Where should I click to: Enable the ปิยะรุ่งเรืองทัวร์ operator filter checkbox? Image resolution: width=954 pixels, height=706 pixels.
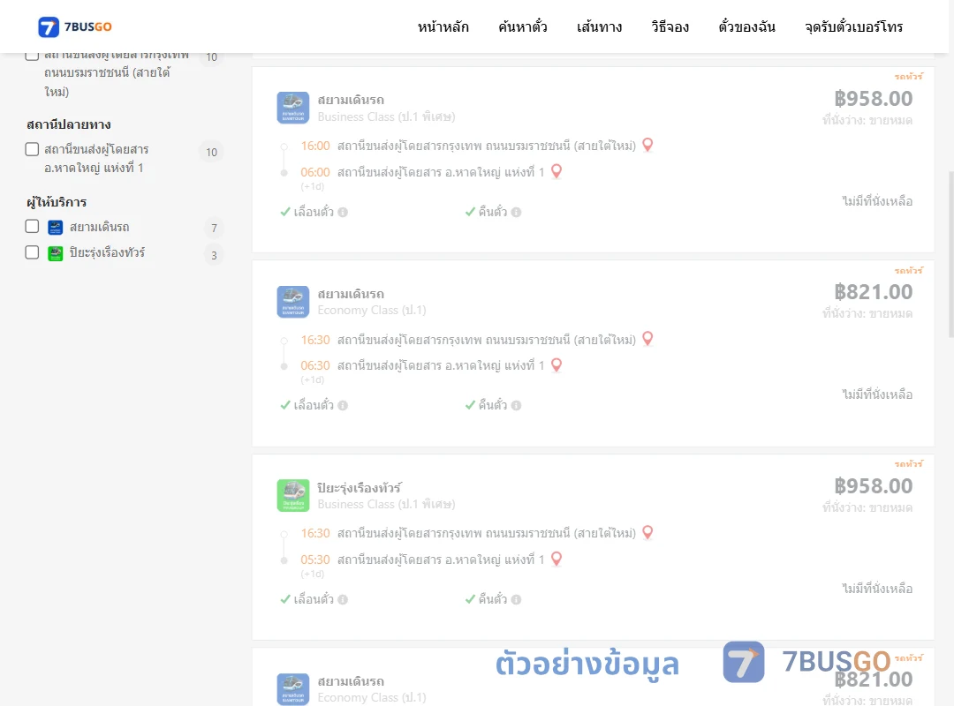coord(33,252)
